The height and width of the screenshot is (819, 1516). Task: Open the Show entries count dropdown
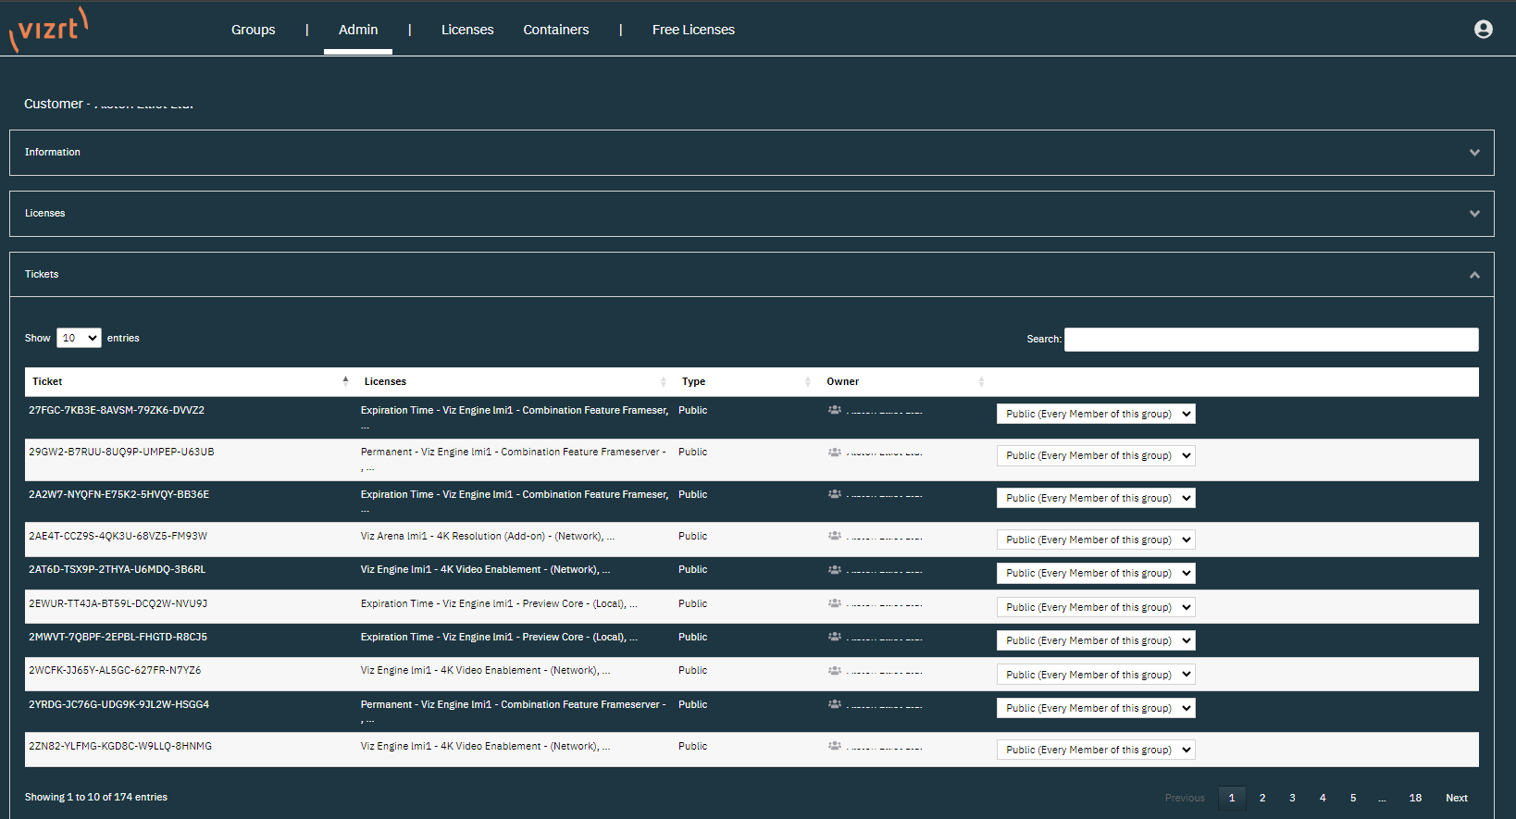pos(79,338)
